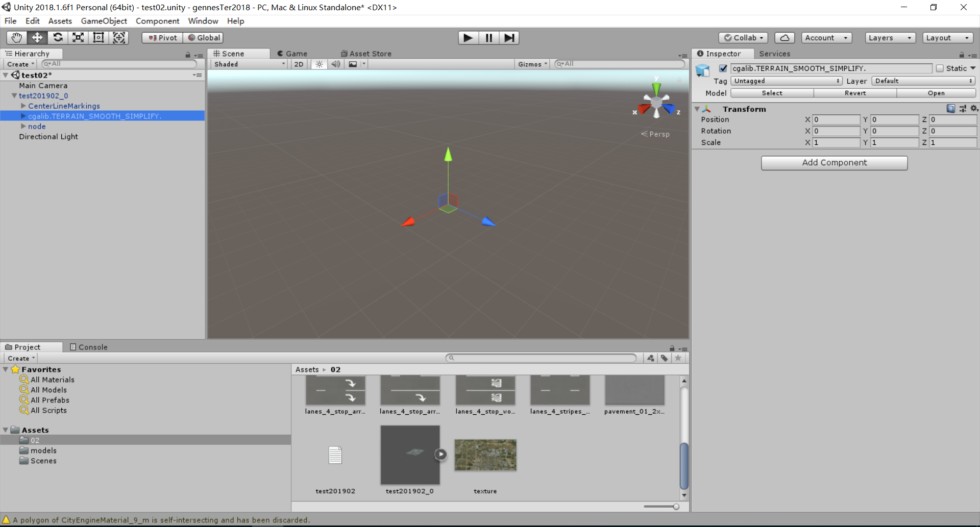
Task: Select the Rotate tool
Action: click(58, 38)
